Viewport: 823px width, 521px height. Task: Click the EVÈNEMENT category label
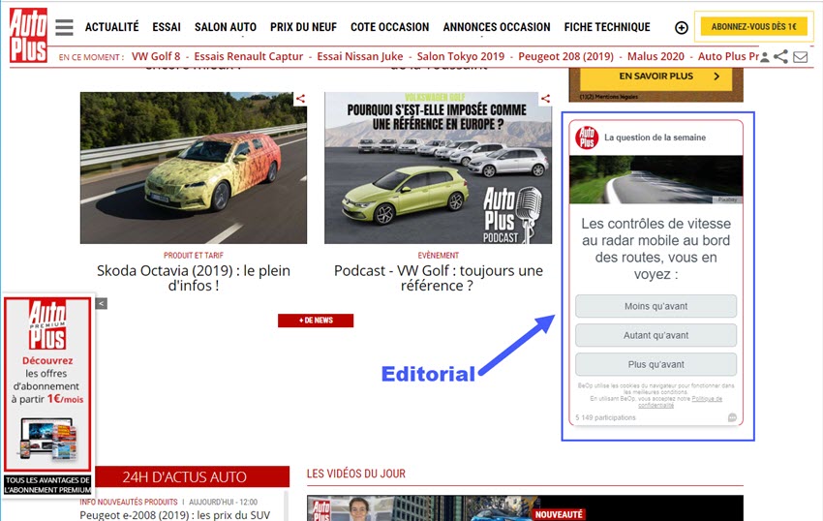[439, 256]
